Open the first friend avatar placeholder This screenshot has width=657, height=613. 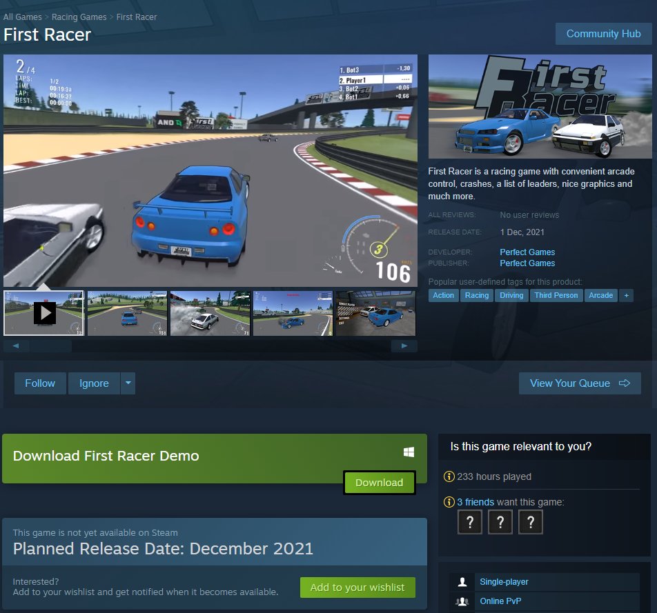tap(470, 522)
